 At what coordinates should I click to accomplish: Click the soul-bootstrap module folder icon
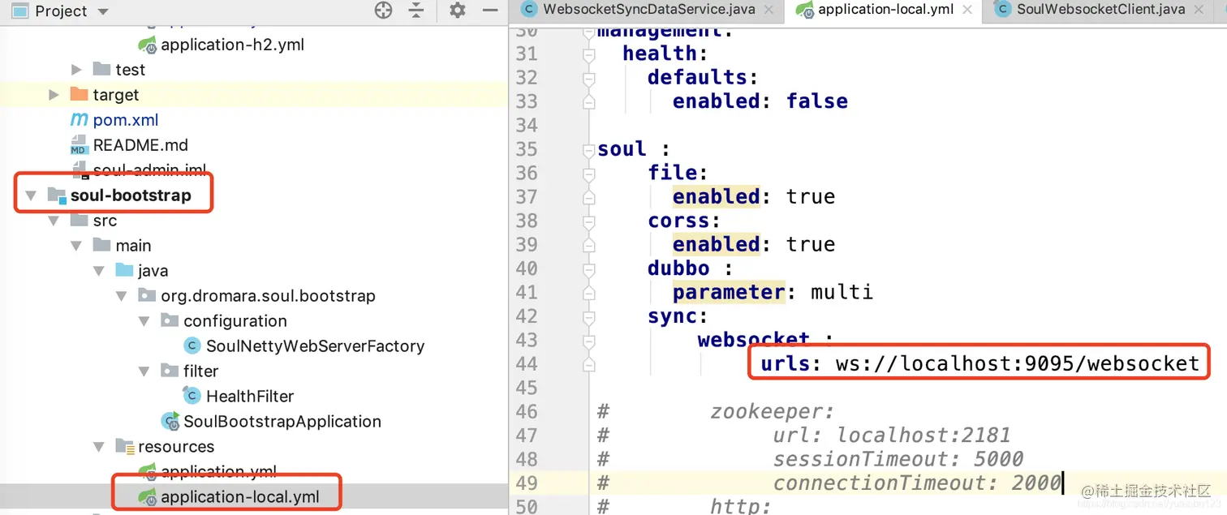coord(56,195)
